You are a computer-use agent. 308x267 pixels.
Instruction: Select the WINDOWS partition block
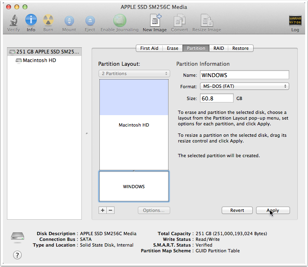pyautogui.click(x=134, y=187)
